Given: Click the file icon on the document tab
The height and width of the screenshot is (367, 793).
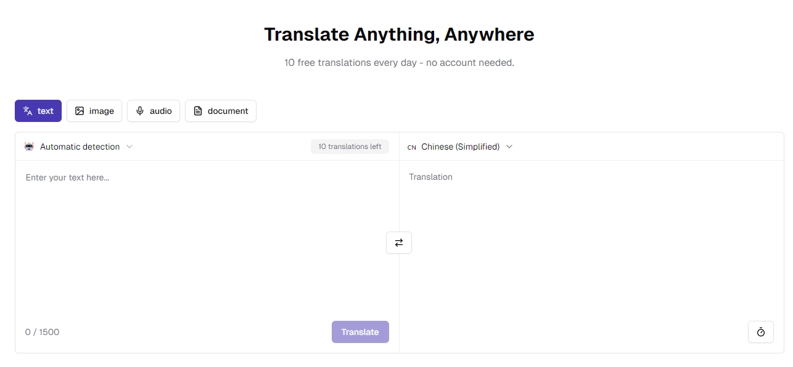Looking at the screenshot, I should pyautogui.click(x=198, y=111).
